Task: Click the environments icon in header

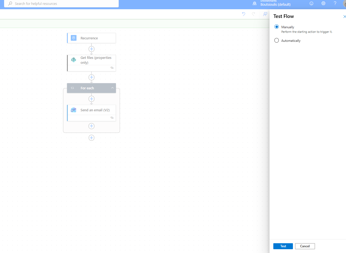Action: 255,4
